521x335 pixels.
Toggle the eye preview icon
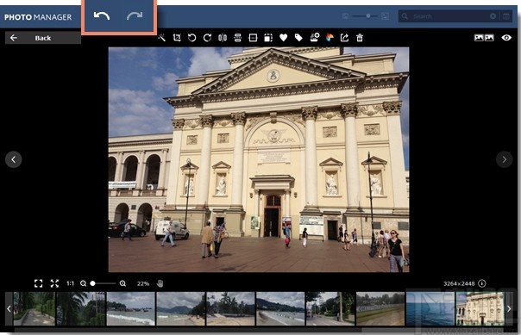pos(506,38)
